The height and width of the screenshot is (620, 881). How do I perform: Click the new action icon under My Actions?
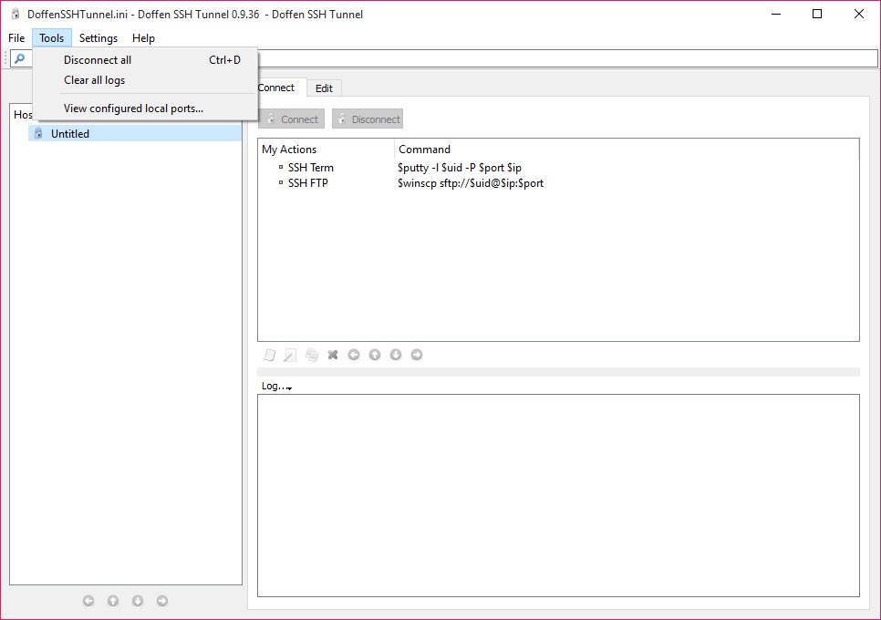(270, 355)
